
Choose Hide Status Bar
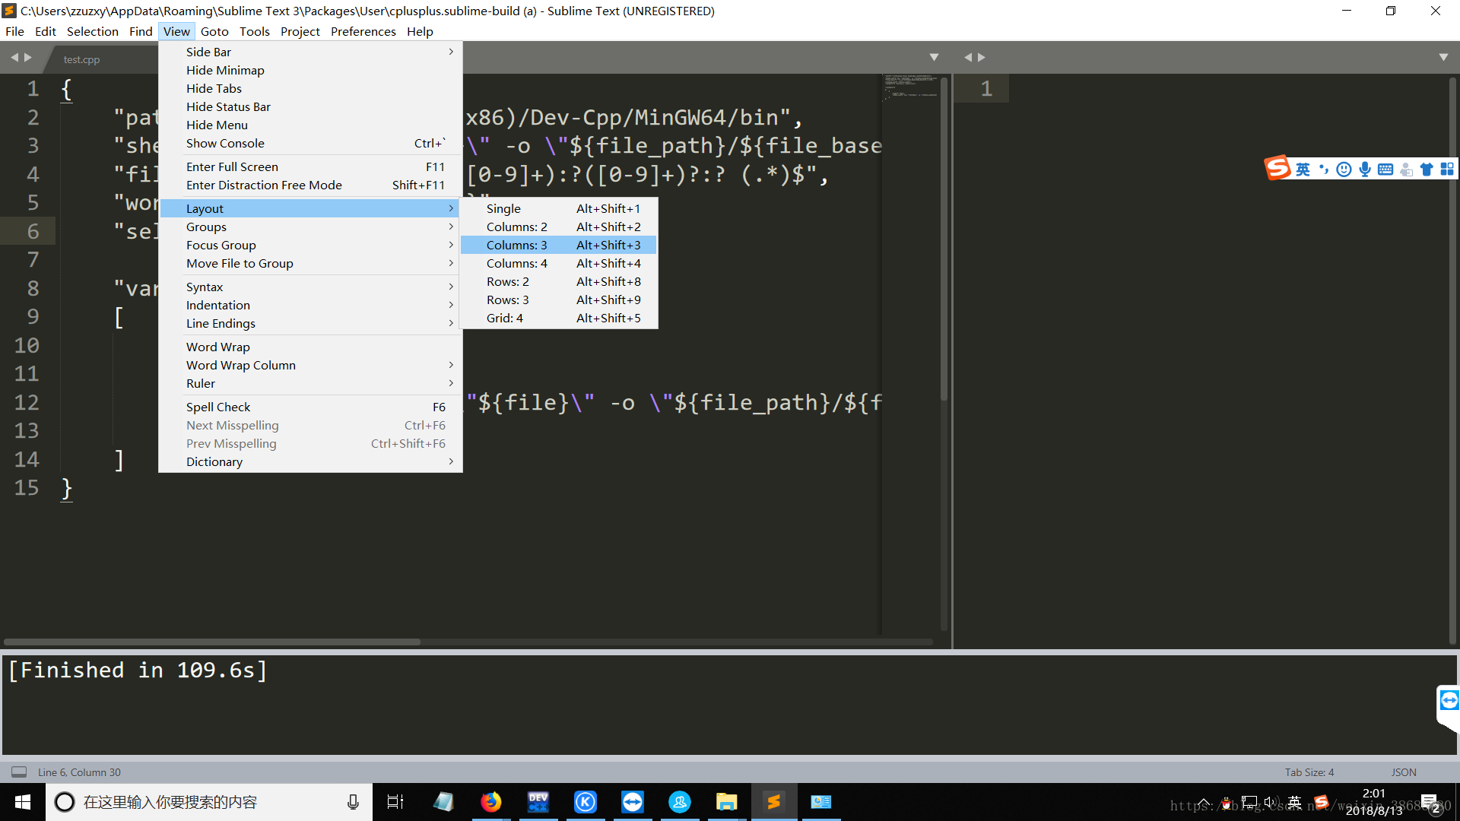(x=310, y=106)
